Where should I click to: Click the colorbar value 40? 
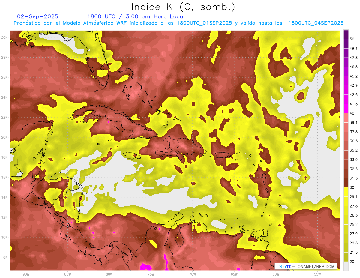(352, 113)
